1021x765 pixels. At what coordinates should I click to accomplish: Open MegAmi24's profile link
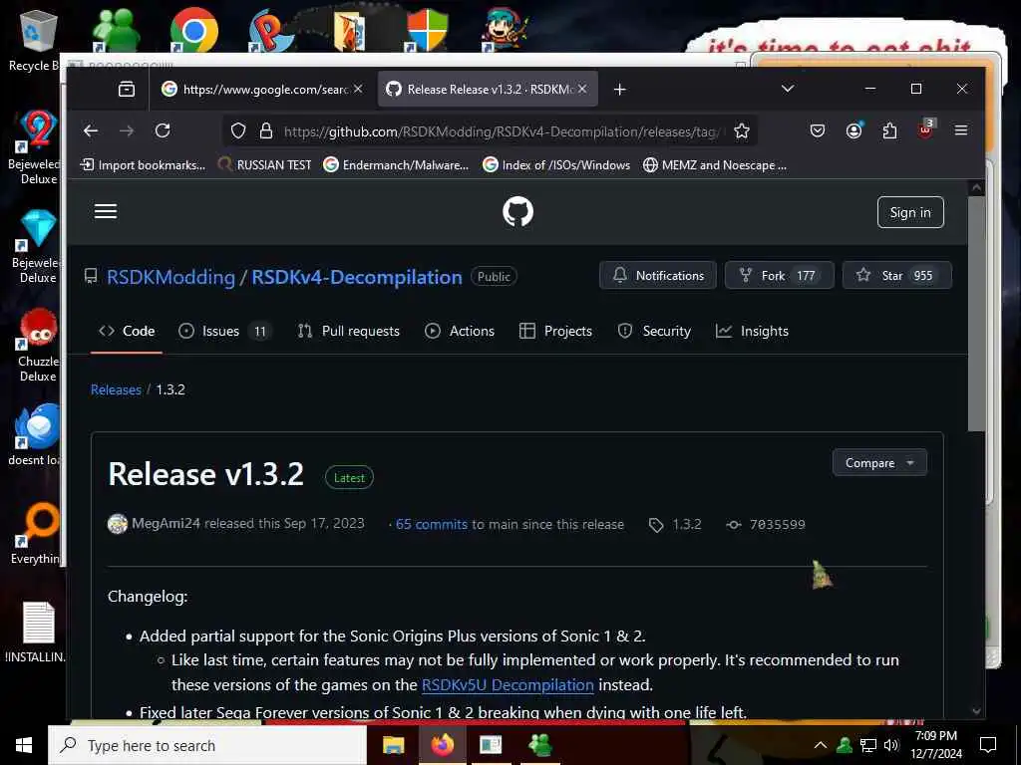click(x=166, y=524)
